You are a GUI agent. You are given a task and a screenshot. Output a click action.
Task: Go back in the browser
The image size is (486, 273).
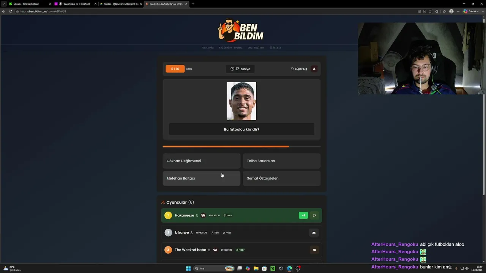tap(4, 11)
